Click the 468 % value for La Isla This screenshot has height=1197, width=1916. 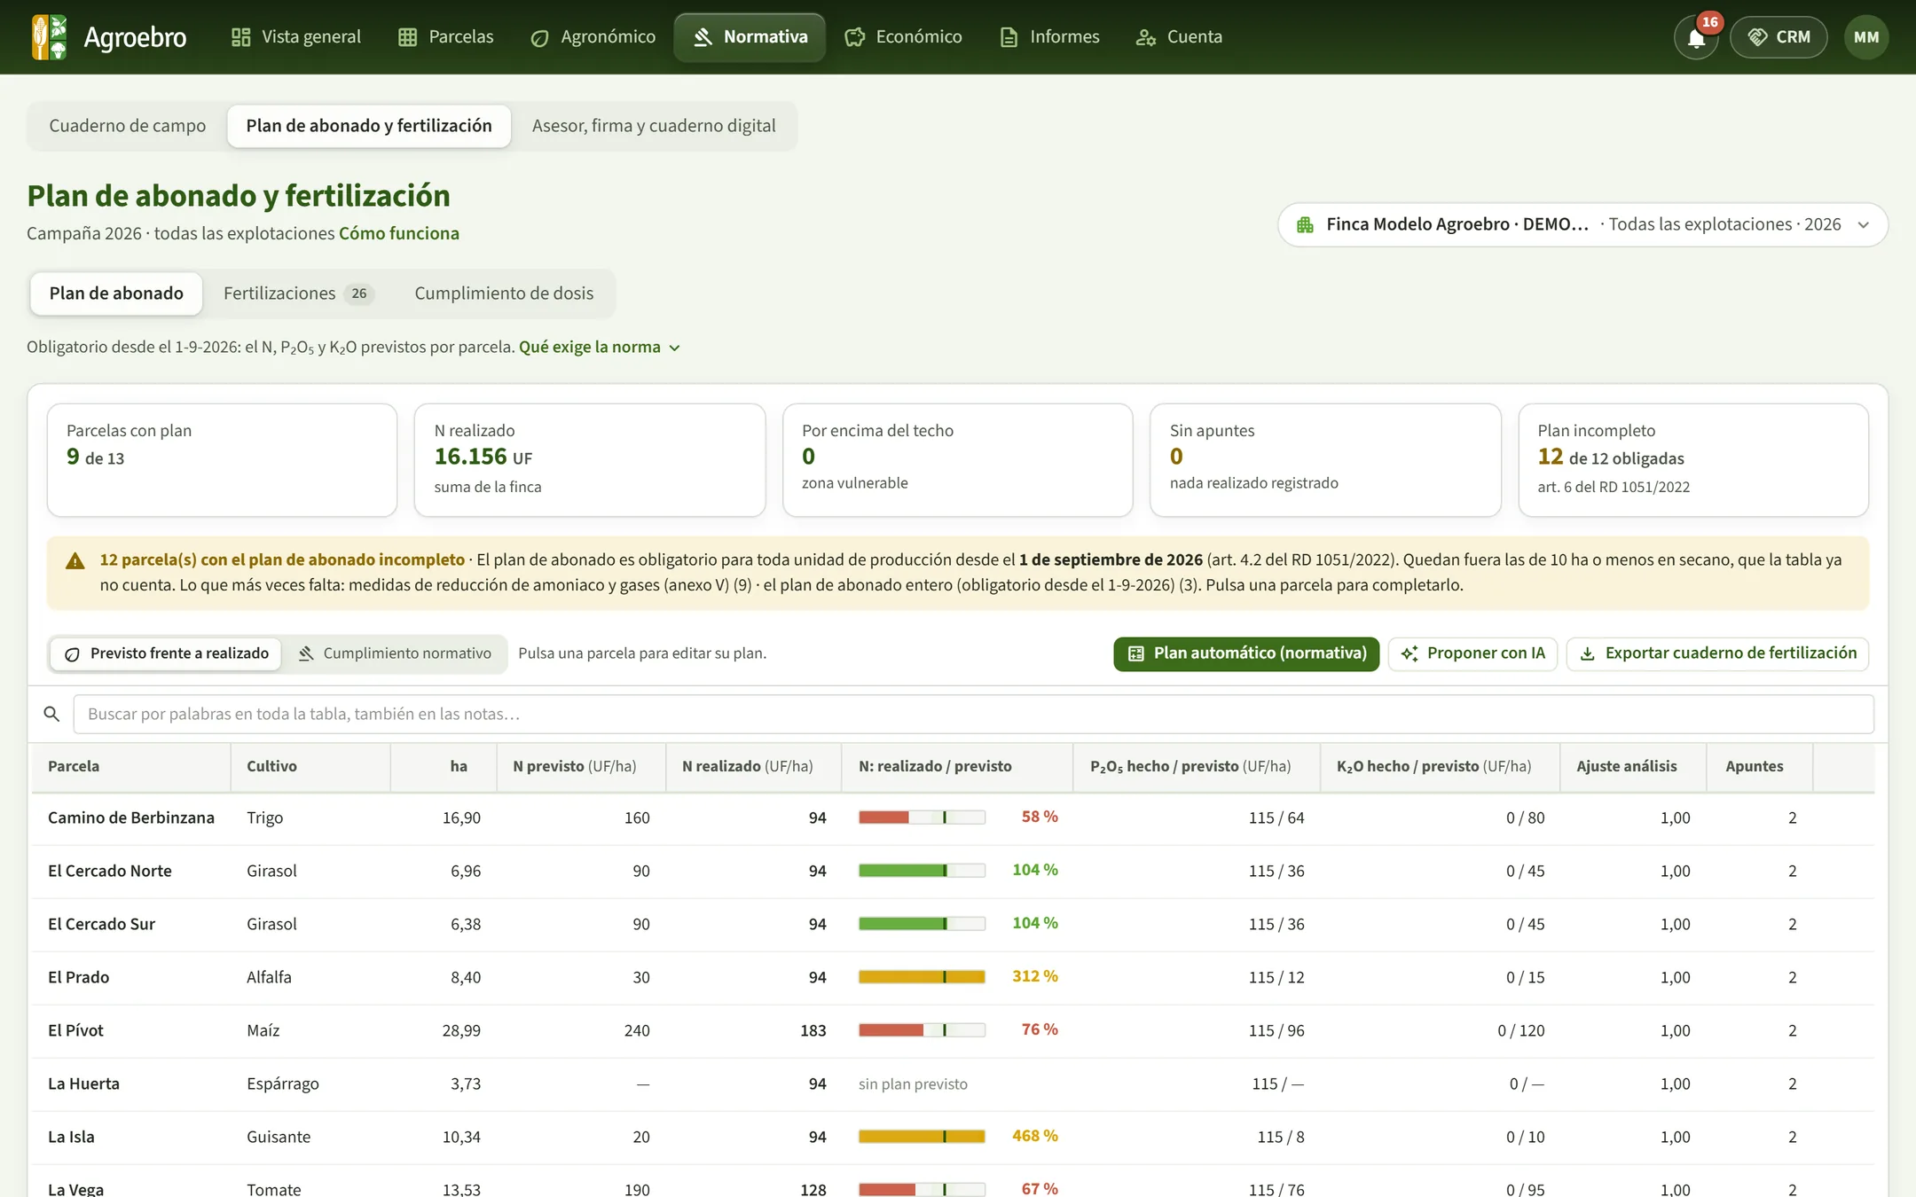(1035, 1136)
